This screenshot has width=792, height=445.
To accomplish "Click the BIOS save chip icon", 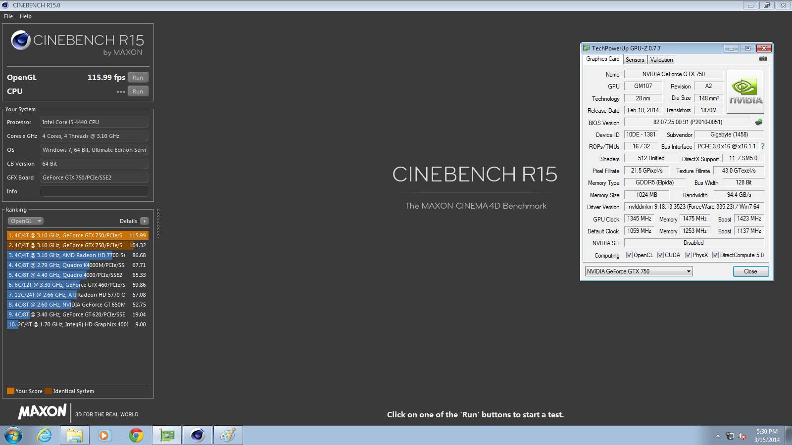I will tap(759, 122).
